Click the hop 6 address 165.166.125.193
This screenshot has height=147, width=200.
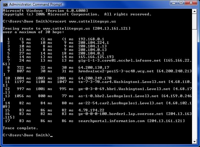click(x=96, y=57)
